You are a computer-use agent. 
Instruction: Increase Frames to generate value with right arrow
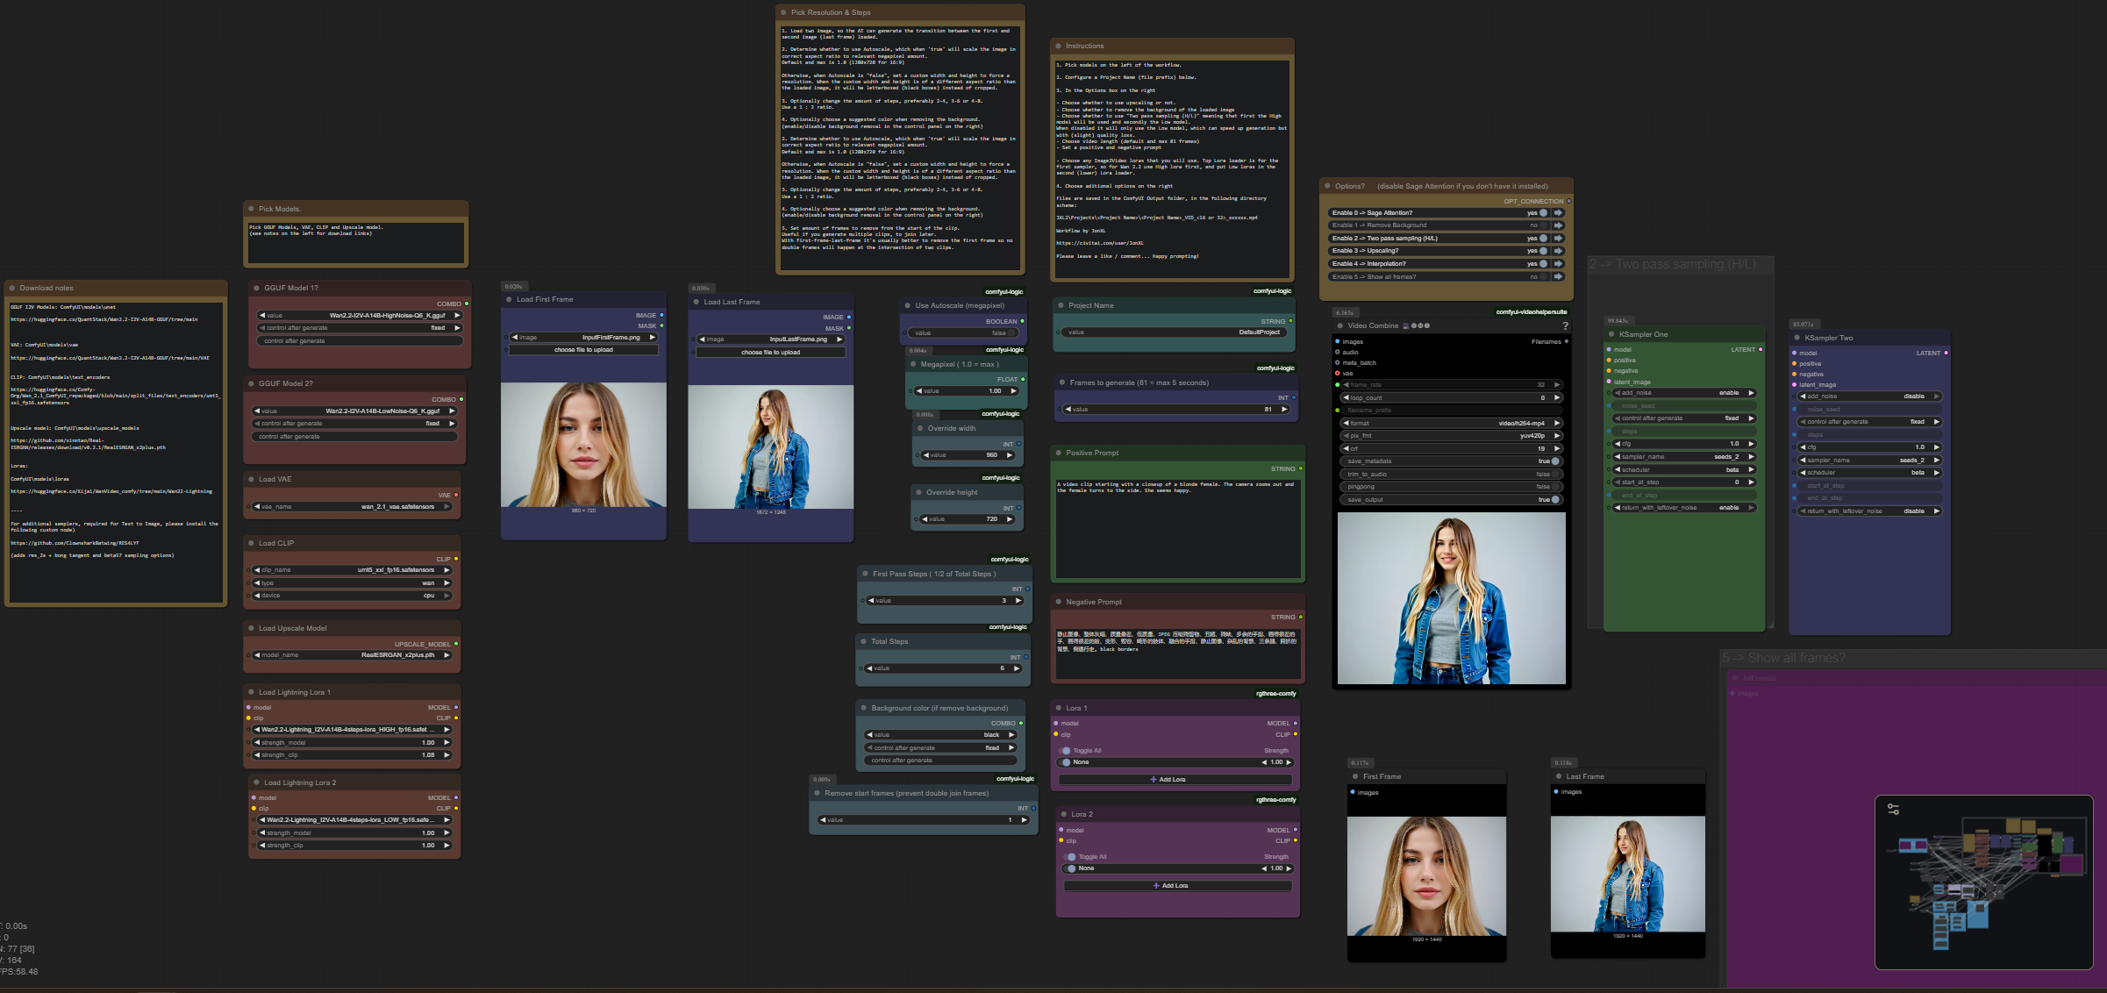click(1284, 410)
